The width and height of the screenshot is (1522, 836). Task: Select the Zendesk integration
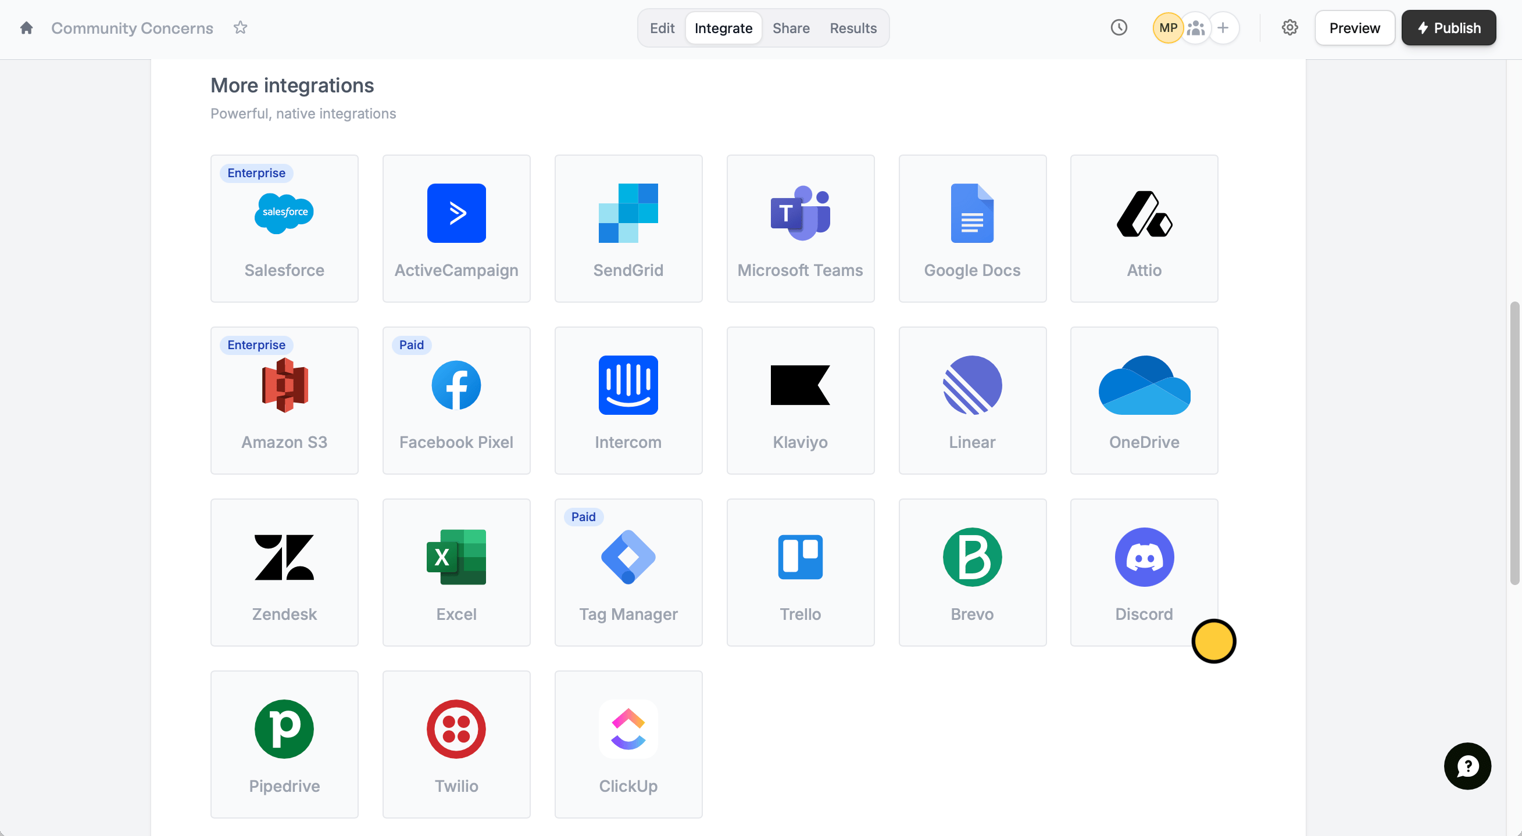click(x=284, y=572)
